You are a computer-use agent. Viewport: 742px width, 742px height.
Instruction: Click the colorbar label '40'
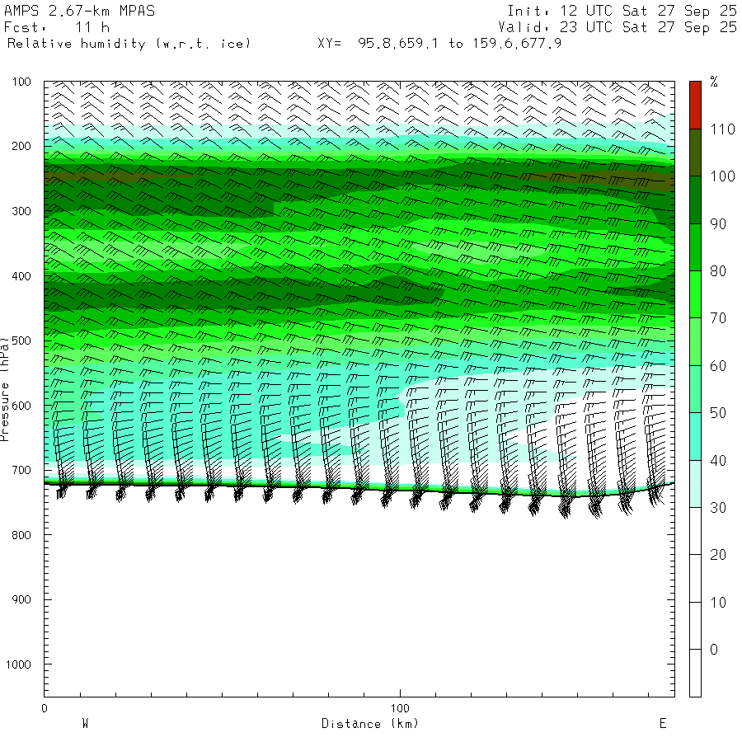tap(718, 460)
